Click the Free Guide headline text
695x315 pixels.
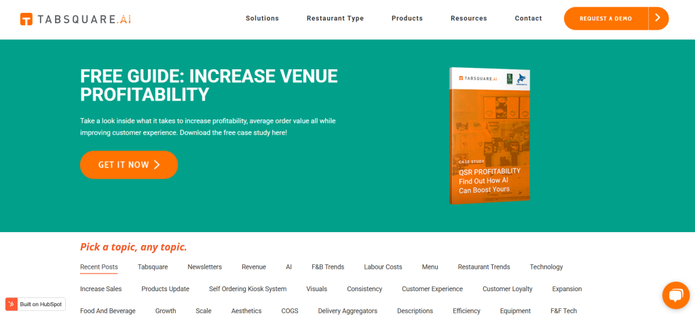[x=209, y=86]
